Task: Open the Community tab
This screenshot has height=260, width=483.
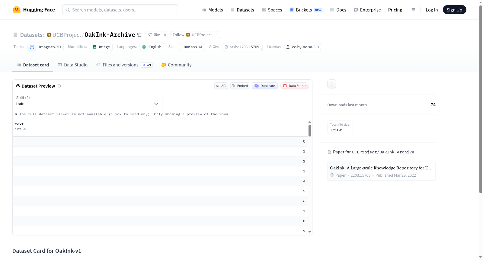Action: pyautogui.click(x=176, y=65)
